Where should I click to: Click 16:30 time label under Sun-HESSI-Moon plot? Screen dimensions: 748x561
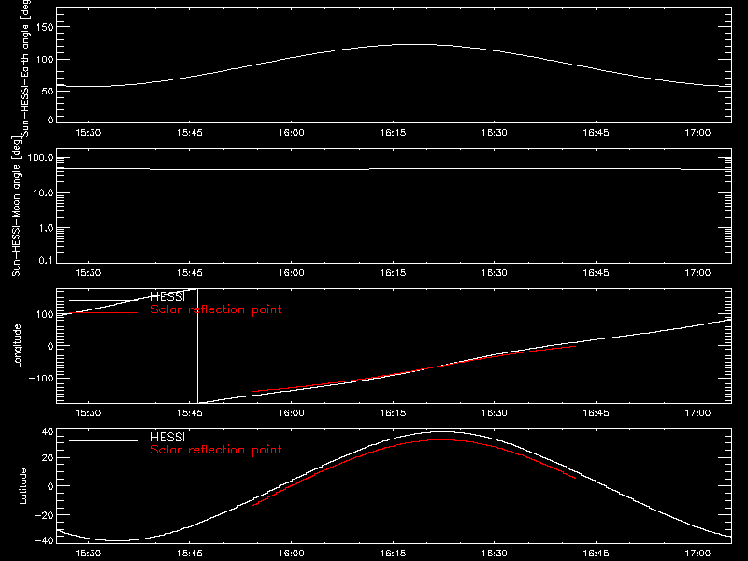point(495,273)
